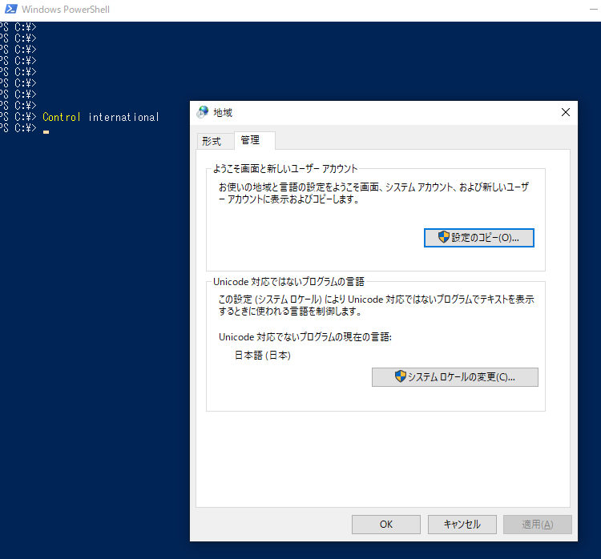
Task: Confirm the dialog with the OK button
Action: (386, 524)
